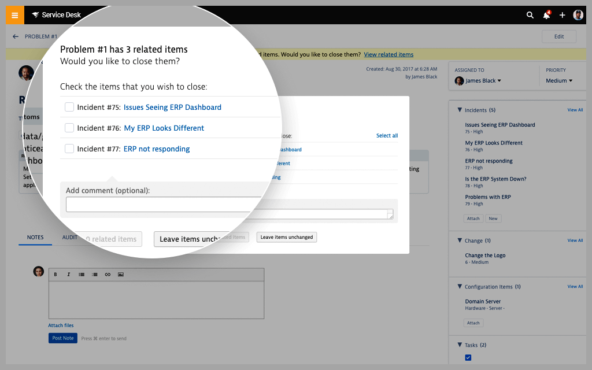Switch to the AUDIT tab
The width and height of the screenshot is (592, 370).
coord(69,237)
